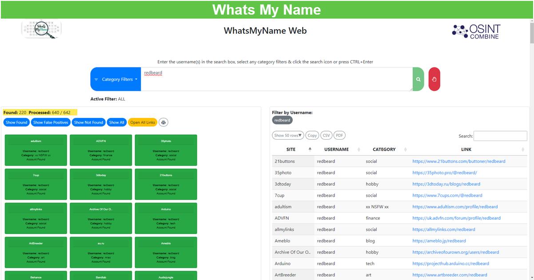This screenshot has height=280, width=534.
Task: Open the OSINT Combine logo
Action: click(476, 31)
